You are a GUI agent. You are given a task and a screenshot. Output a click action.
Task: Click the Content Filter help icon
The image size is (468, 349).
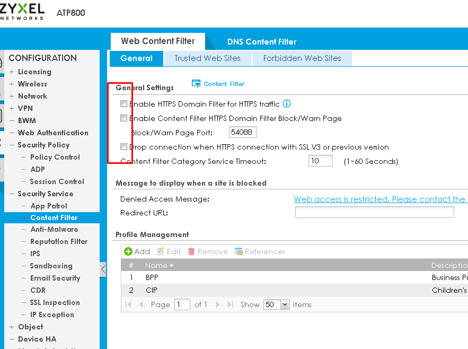(x=196, y=84)
